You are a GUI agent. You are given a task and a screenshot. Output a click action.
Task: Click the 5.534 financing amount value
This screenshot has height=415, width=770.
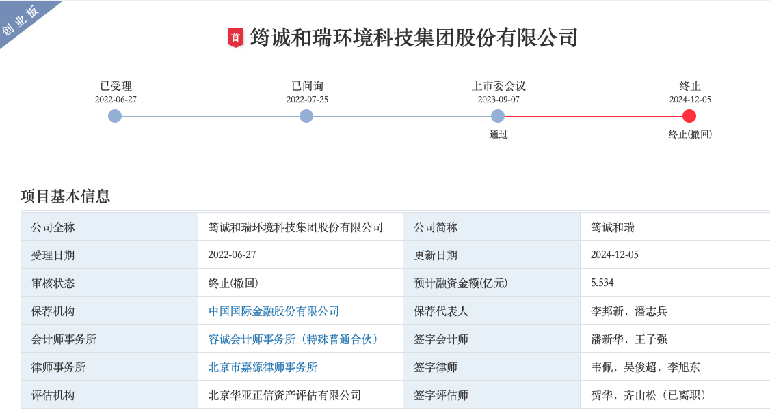pos(602,283)
